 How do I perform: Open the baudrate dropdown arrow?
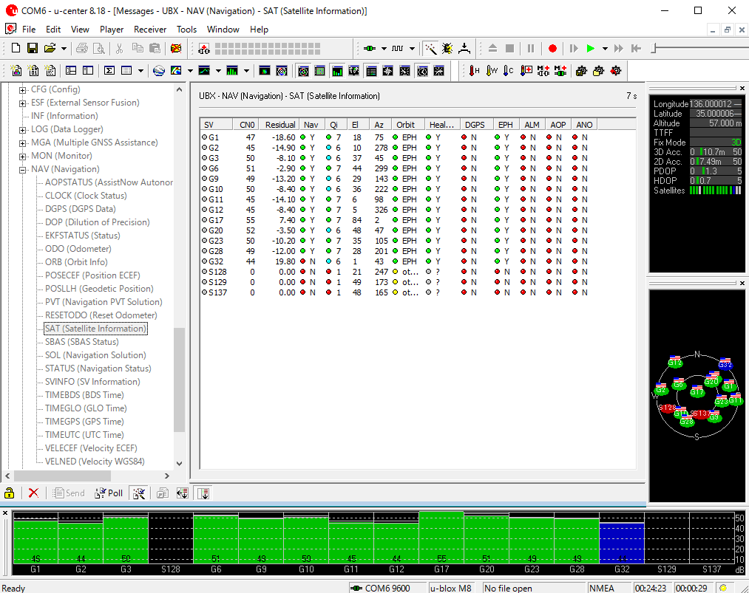point(413,49)
